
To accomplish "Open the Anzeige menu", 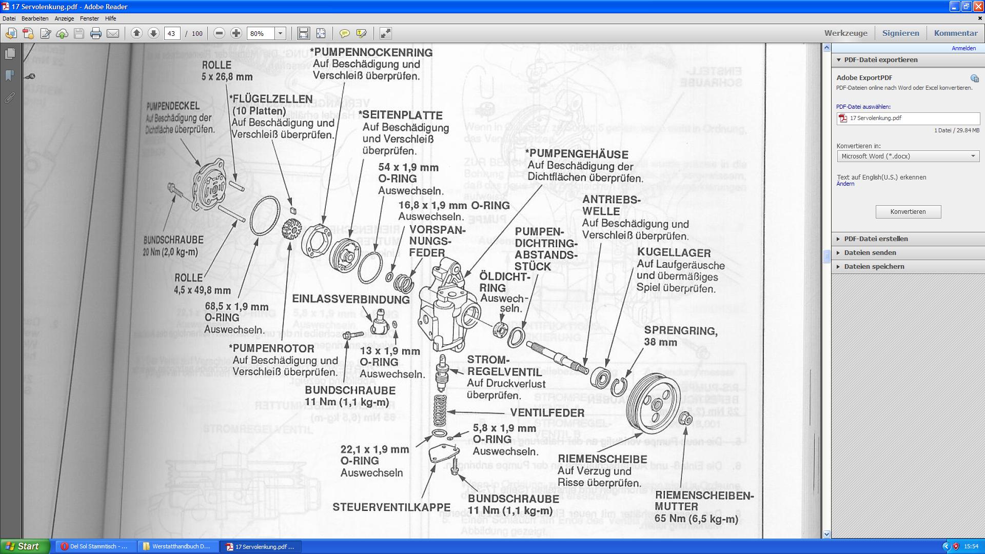I will click(64, 18).
